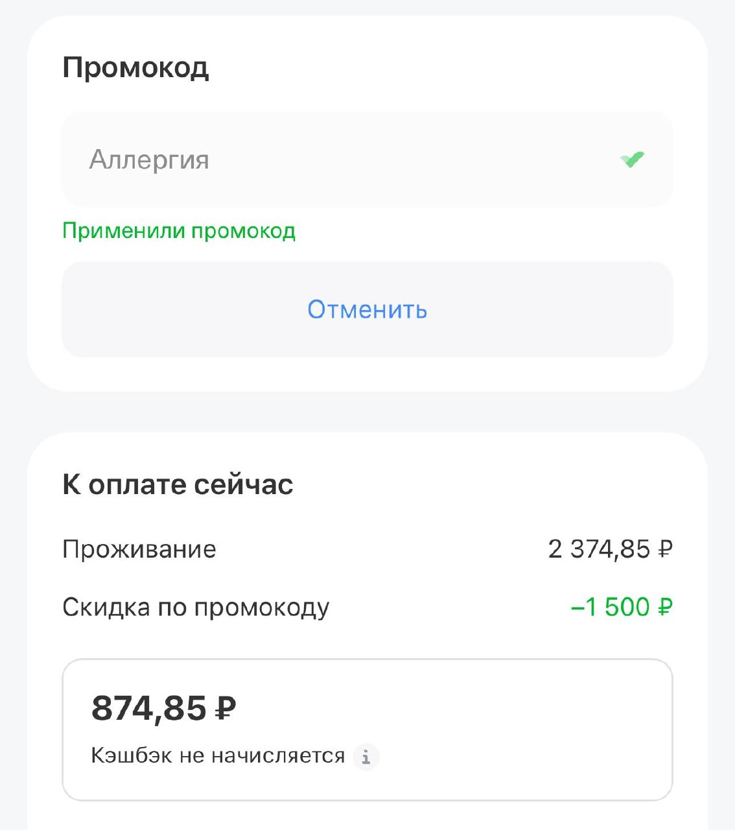Select the Проживание row label
This screenshot has width=735, height=830.
(x=139, y=549)
